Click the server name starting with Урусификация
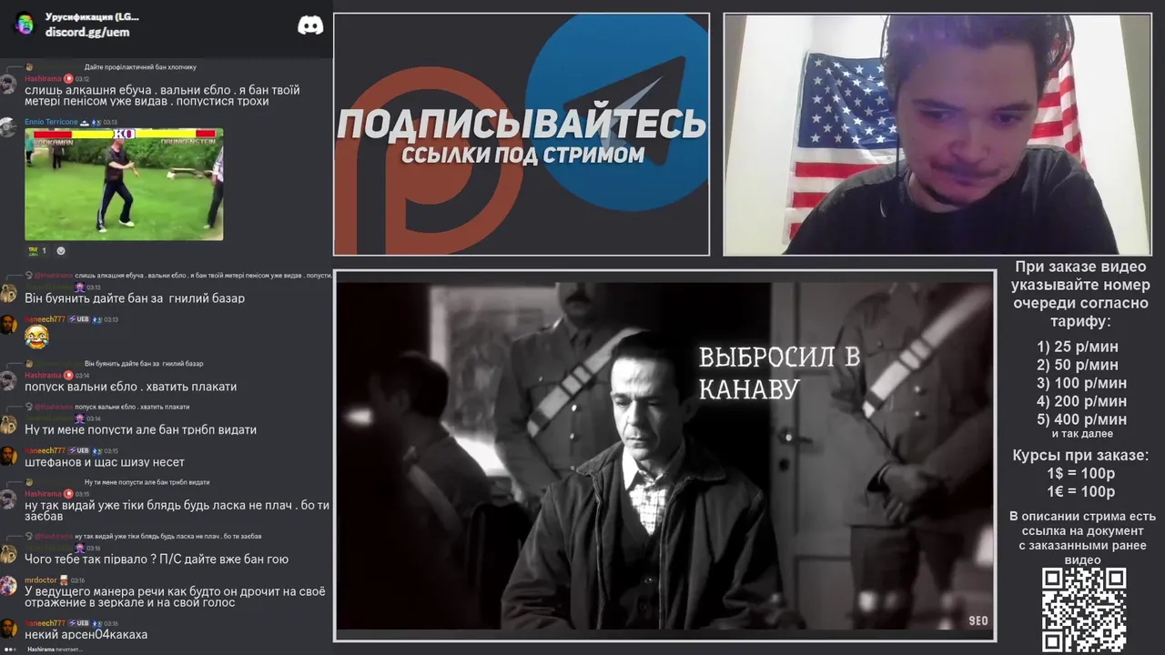The height and width of the screenshot is (655, 1165). [92, 17]
